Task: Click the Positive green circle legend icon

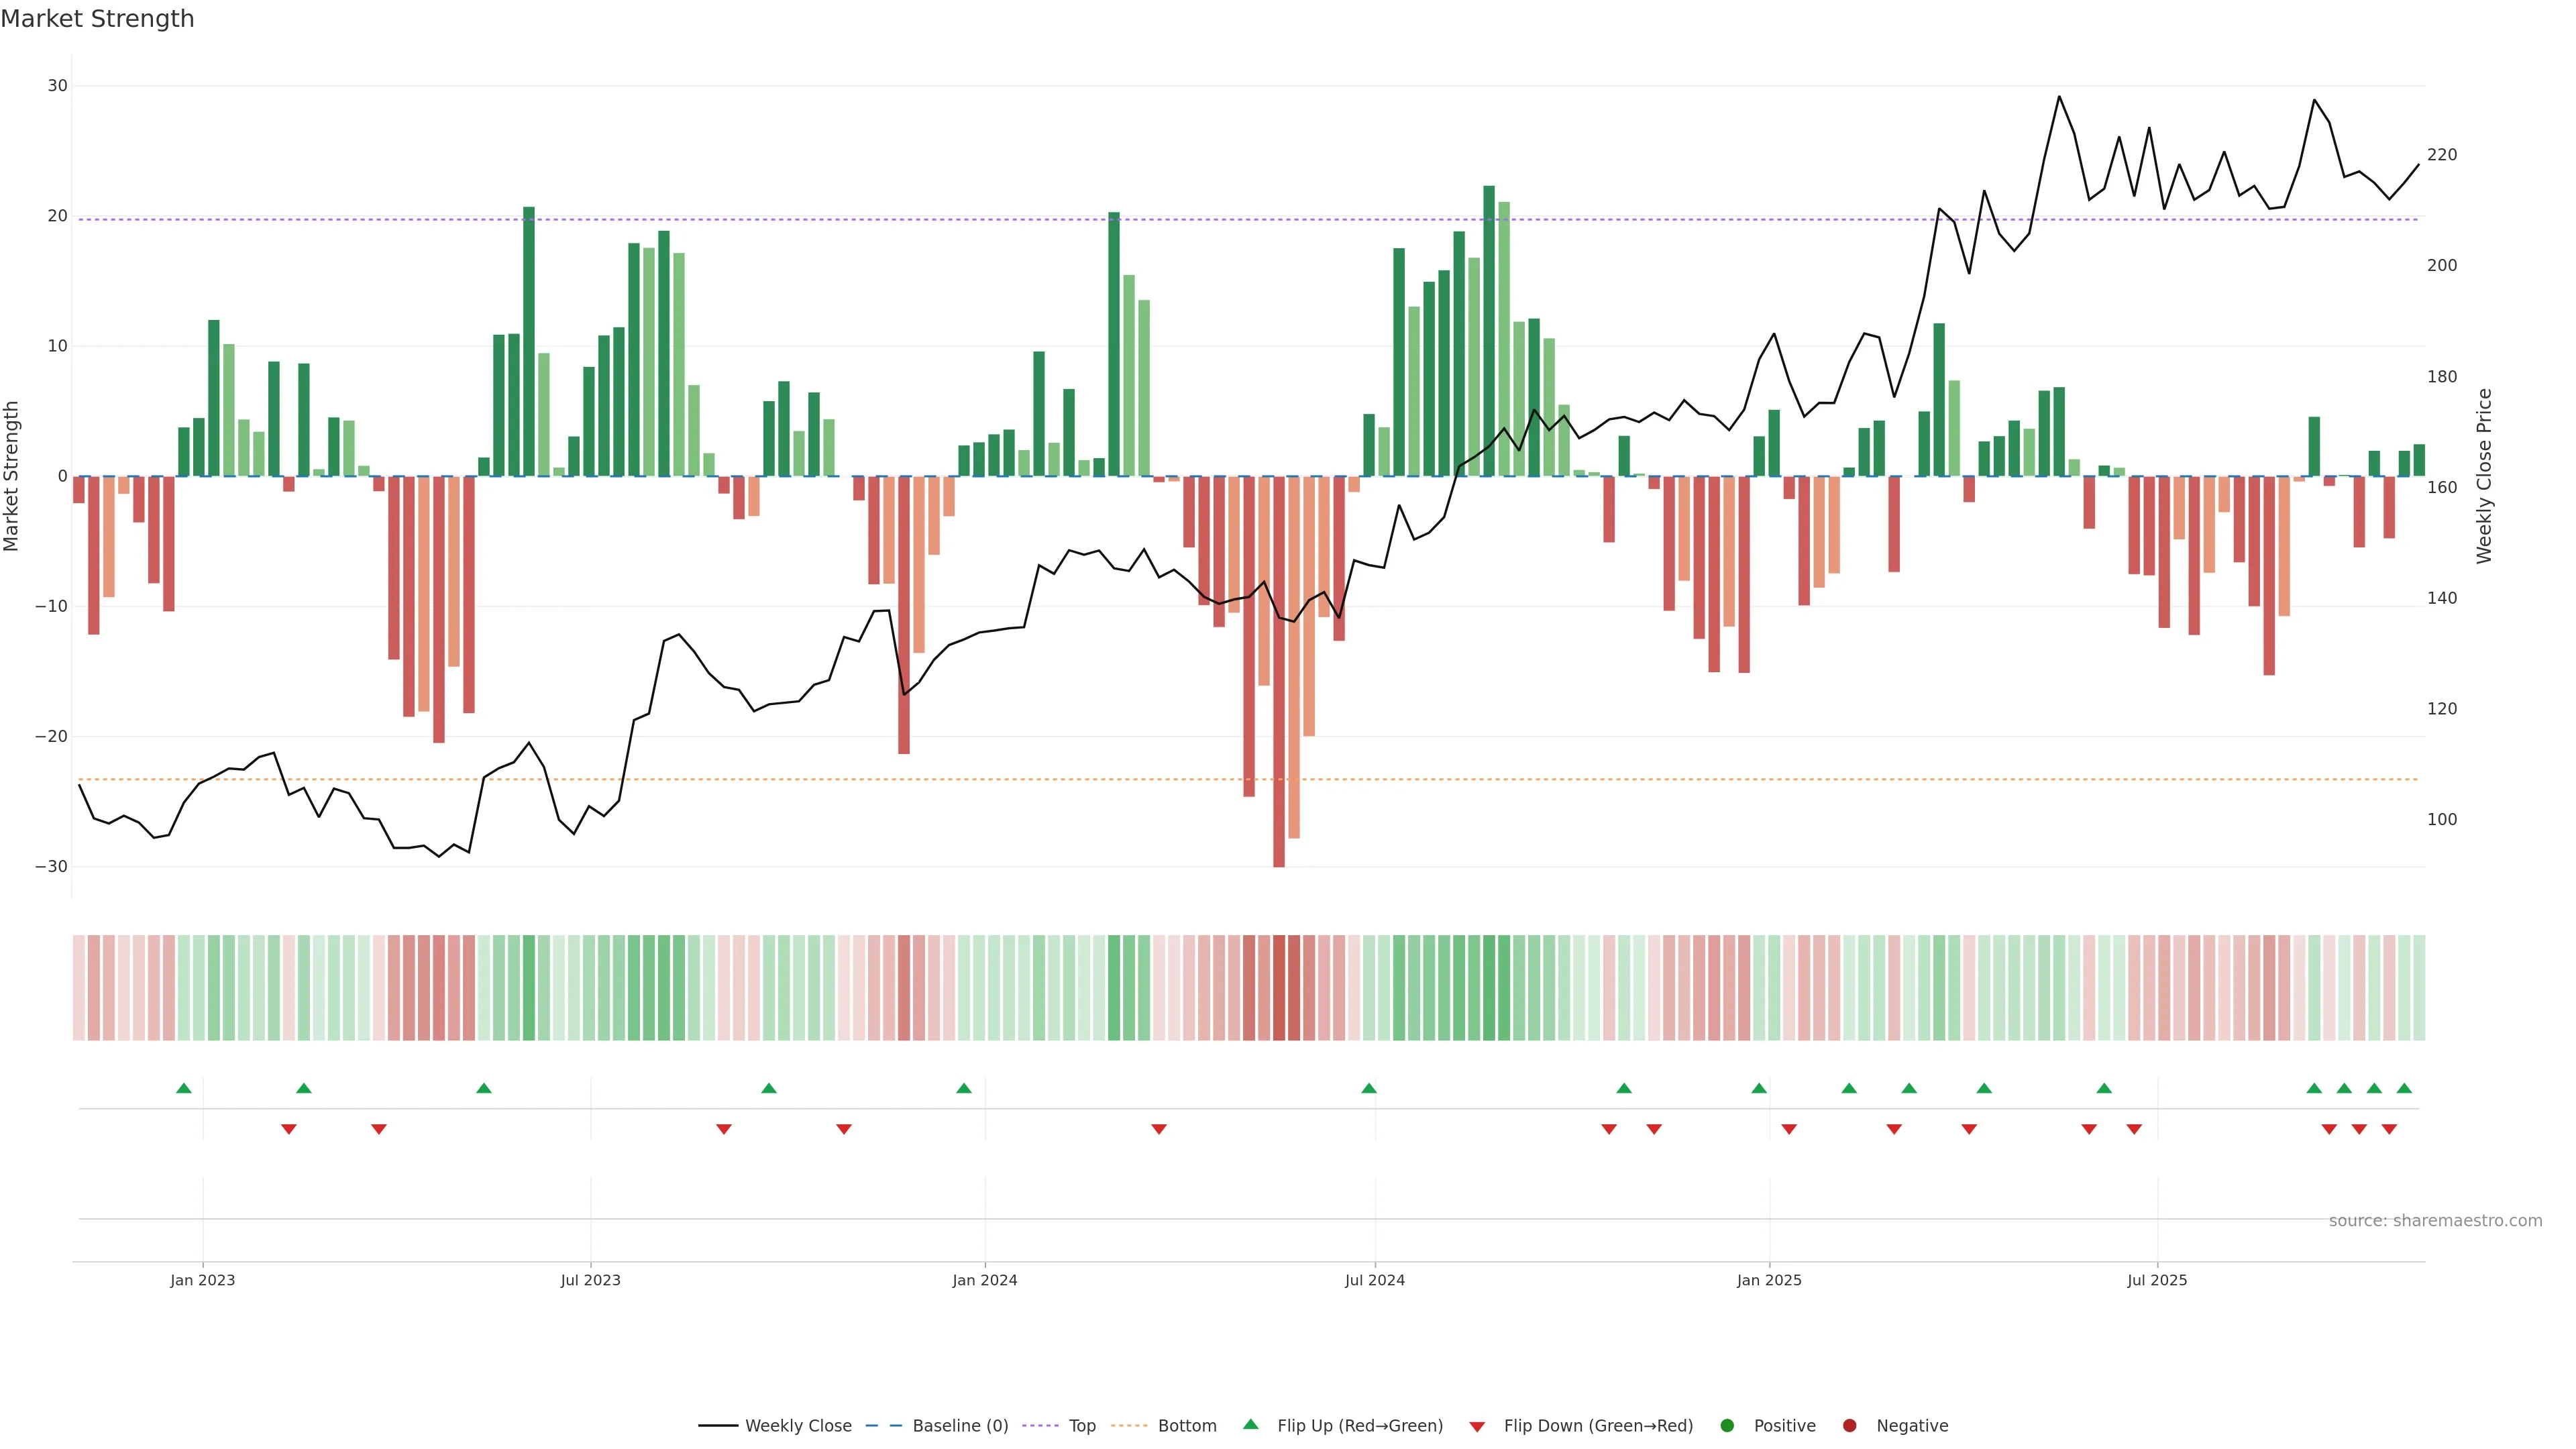Action: [1727, 1425]
